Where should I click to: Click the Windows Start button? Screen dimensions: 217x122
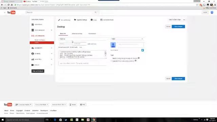[x=3, y=120]
